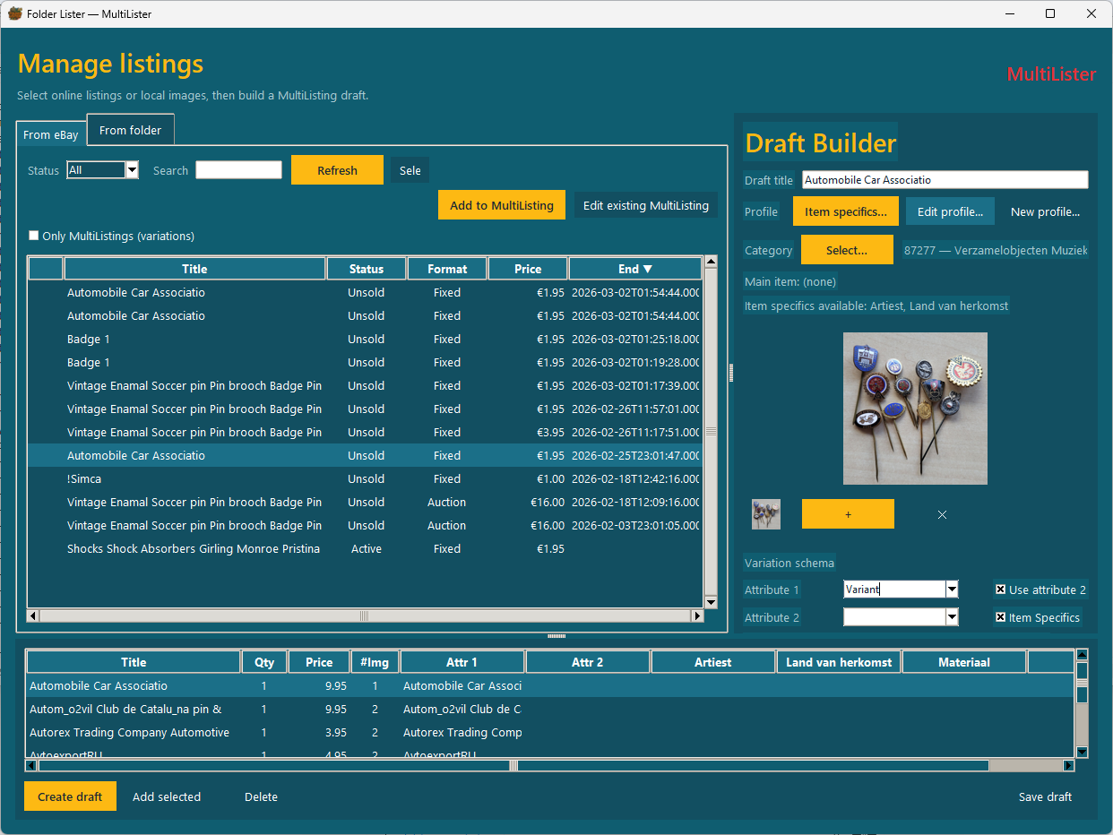The width and height of the screenshot is (1113, 835).
Task: Click the Refresh button
Action: (x=337, y=169)
